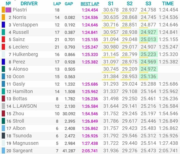Click the TIME column header

pyautogui.click(x=168, y=4)
